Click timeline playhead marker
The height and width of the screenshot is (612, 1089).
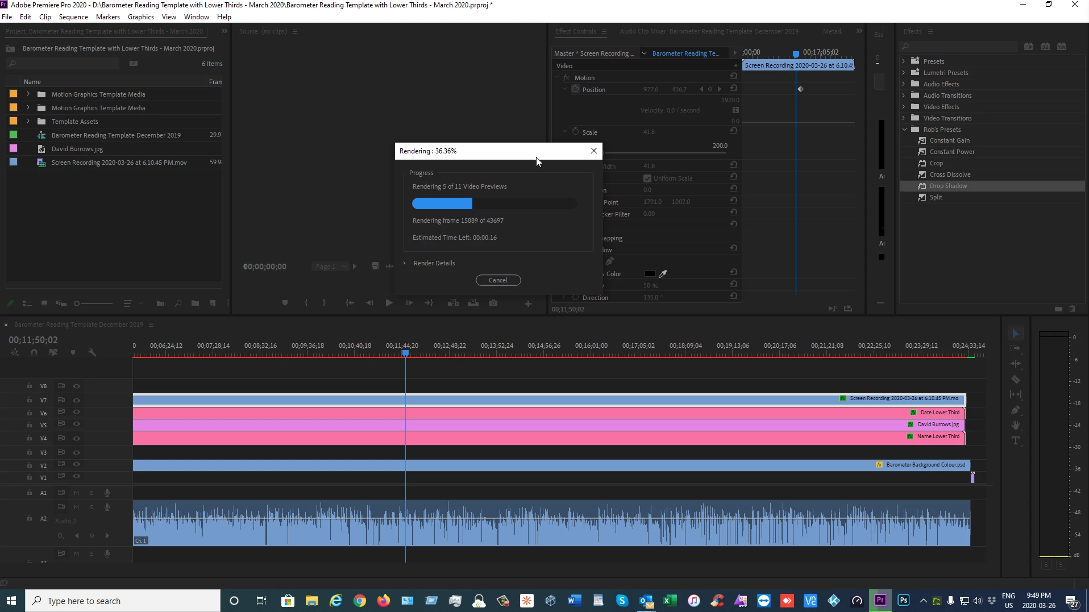[405, 353]
